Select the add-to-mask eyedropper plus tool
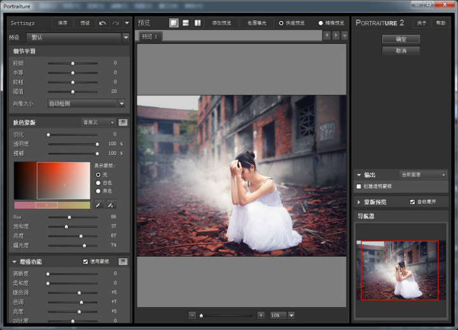This screenshot has width=458, height=330. pos(111,204)
